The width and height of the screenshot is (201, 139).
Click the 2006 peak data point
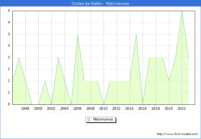[78, 35]
